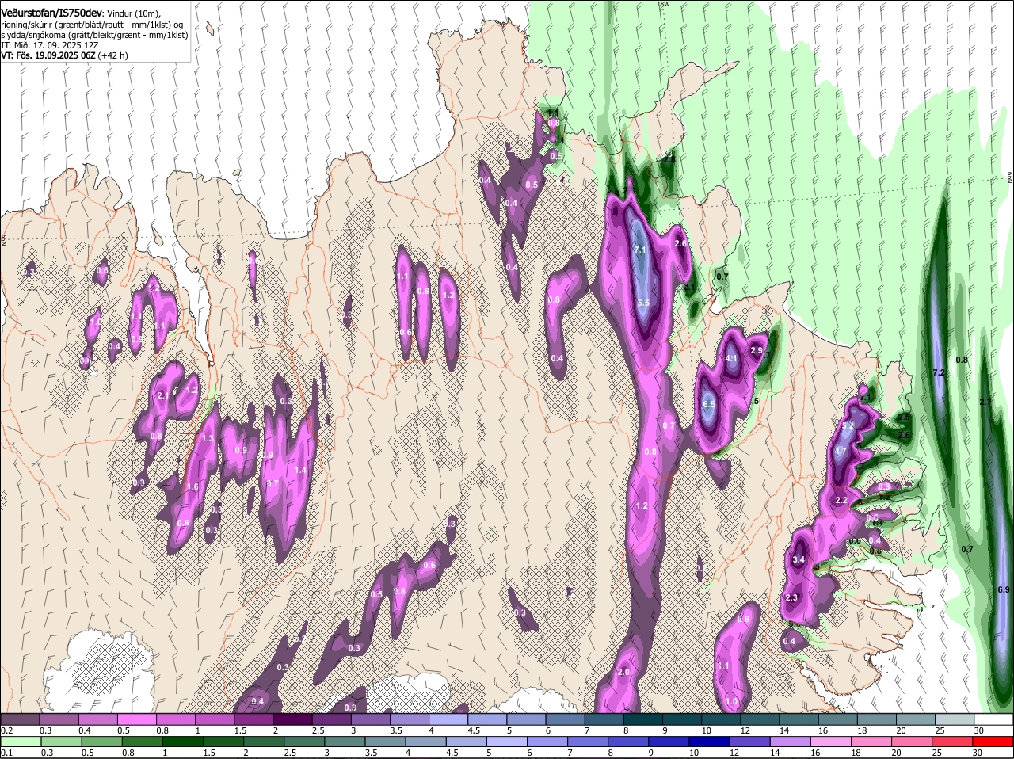Click bright pink swatch between 0.5 and 0.8, upper legend
The image size is (1014, 759).
(136, 719)
